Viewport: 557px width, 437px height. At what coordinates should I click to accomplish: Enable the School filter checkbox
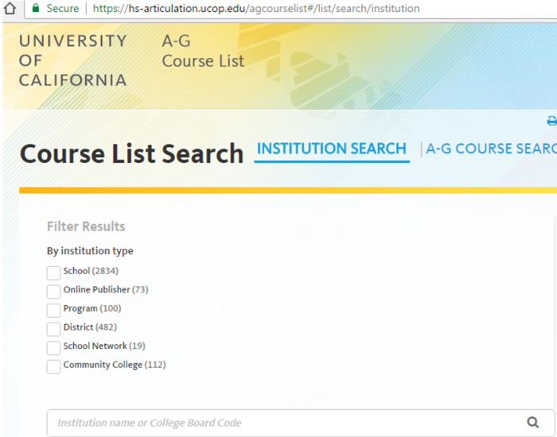(x=53, y=273)
